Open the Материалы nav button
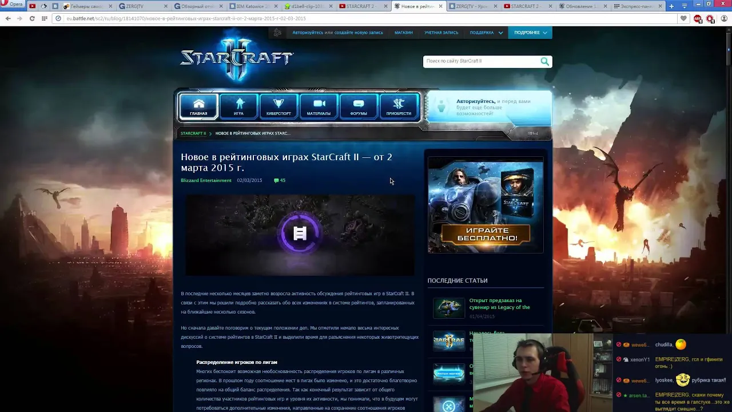The image size is (732, 412). tap(319, 106)
